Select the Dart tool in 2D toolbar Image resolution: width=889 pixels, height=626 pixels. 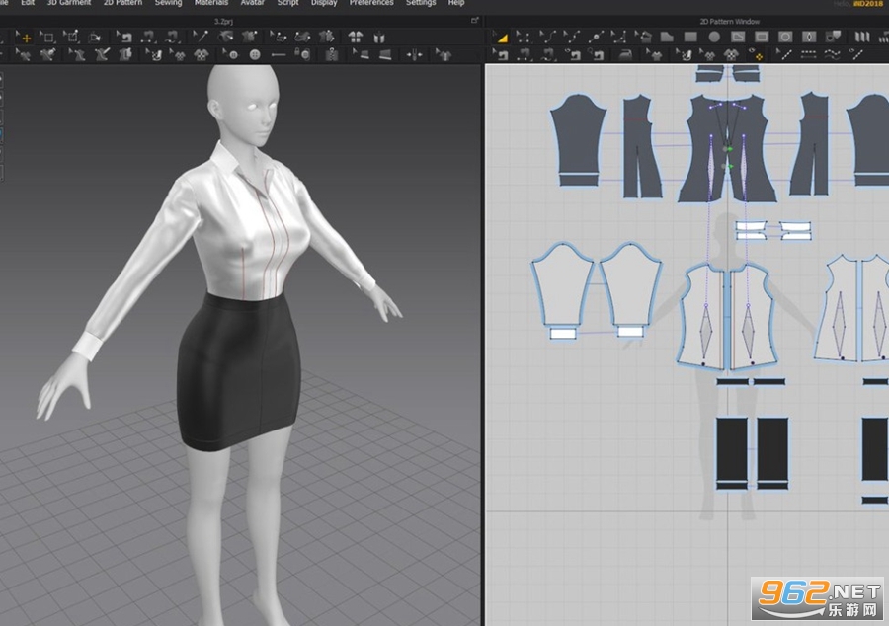pos(809,38)
